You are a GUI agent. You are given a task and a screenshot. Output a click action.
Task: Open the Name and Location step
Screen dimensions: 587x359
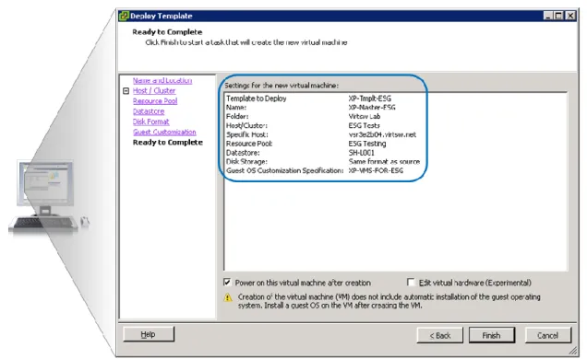[162, 80]
